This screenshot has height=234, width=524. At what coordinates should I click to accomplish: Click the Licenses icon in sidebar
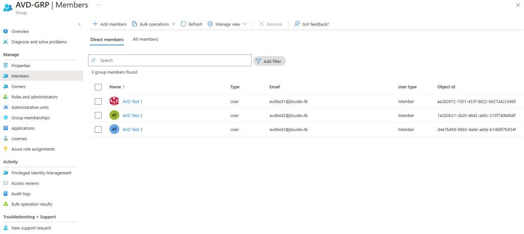[6, 138]
